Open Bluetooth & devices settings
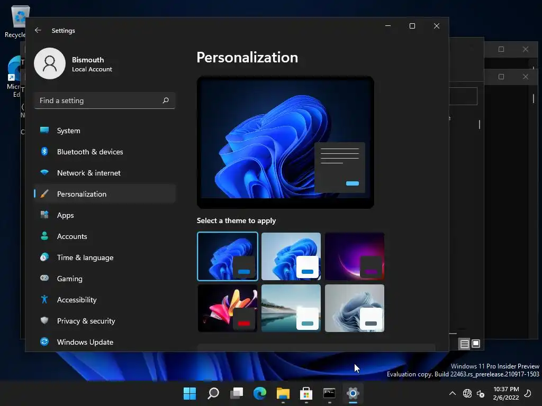The width and height of the screenshot is (542, 406). 105,152
